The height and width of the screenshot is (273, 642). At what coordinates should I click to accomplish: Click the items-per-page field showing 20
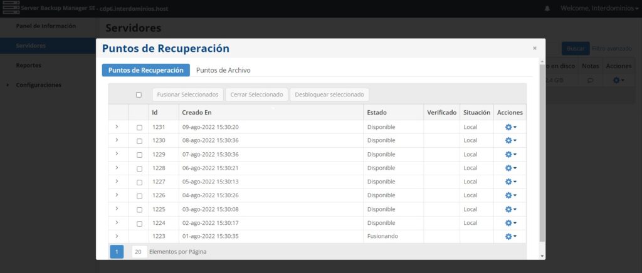point(139,252)
